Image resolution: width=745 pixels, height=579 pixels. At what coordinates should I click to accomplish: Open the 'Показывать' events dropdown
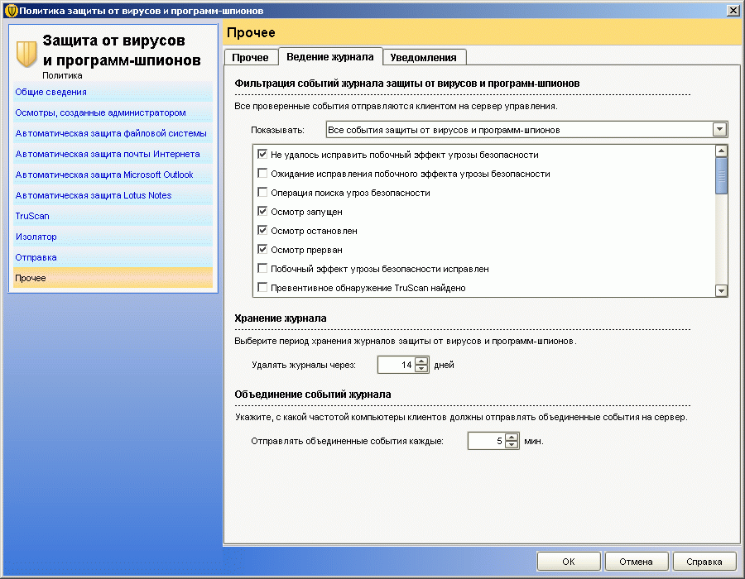pos(526,130)
